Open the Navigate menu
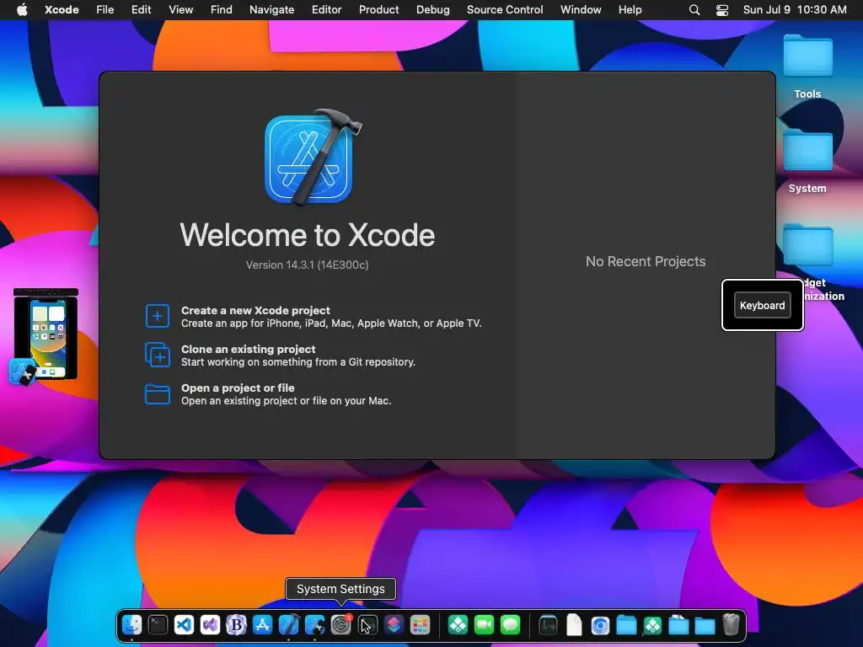863x647 pixels. coord(272,9)
